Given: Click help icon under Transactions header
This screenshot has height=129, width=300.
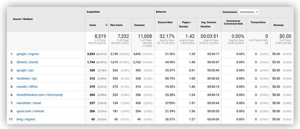Looking at the screenshot, I should tap(258, 26).
